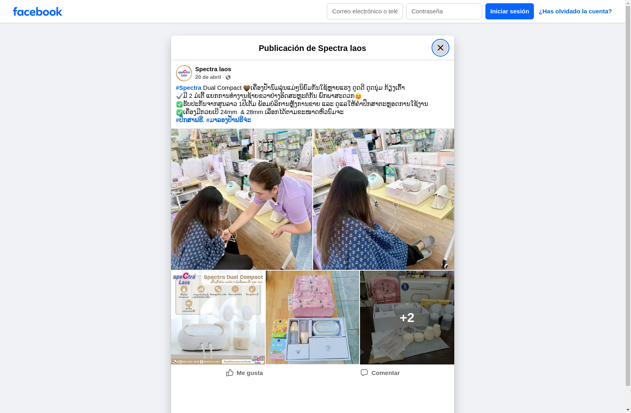Click the Comentar speech bubble button
This screenshot has height=413, width=631.
[x=380, y=373]
